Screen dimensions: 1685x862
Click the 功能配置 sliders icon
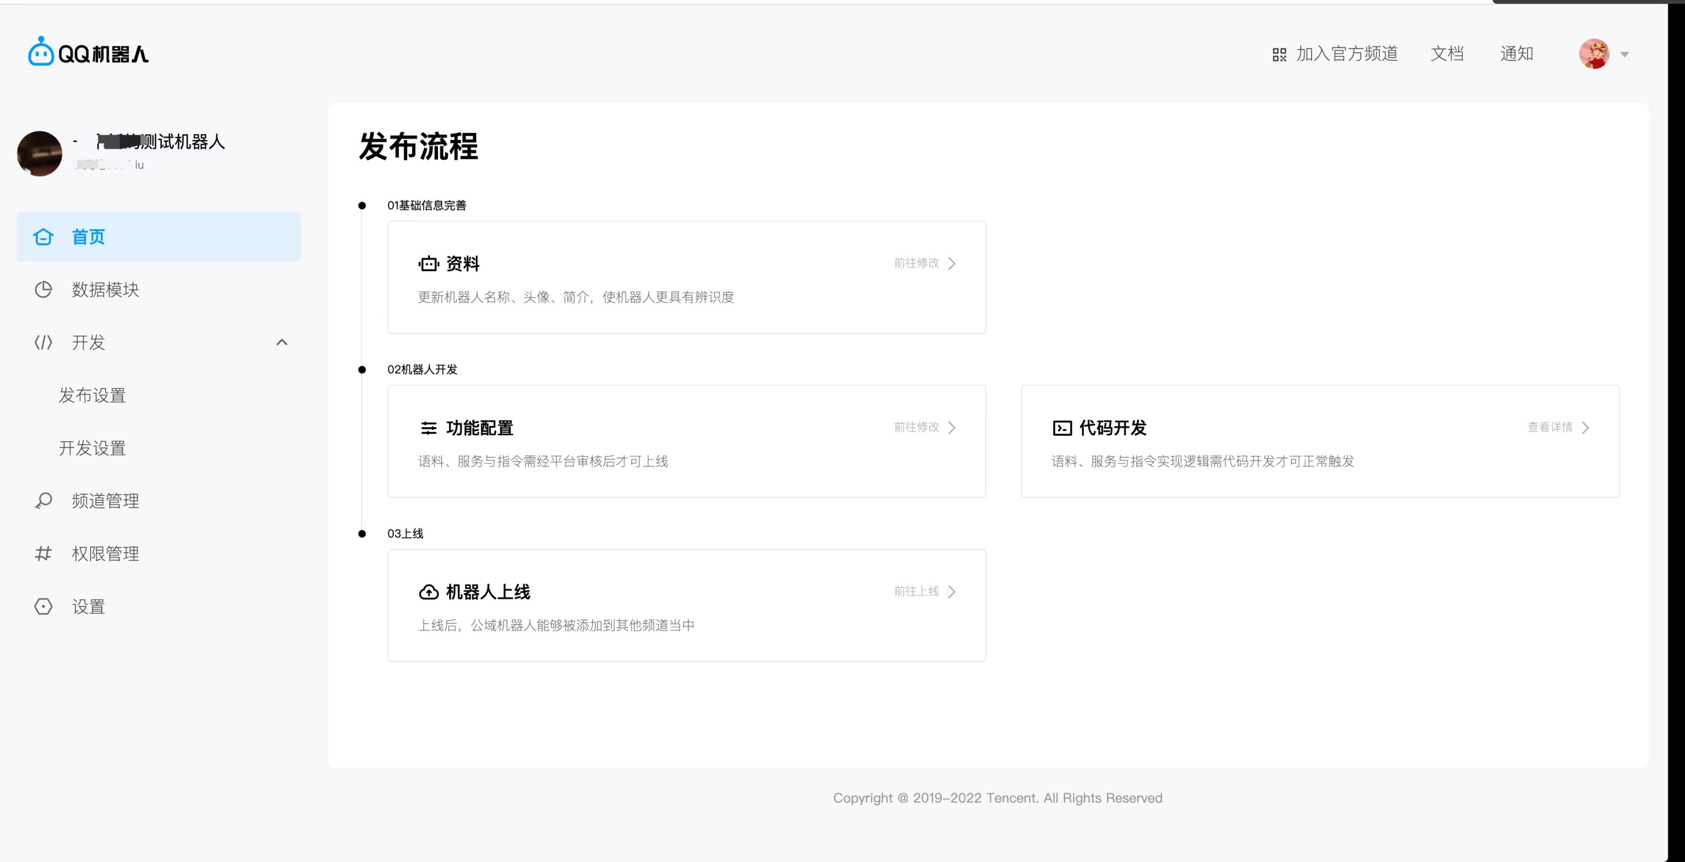(429, 428)
